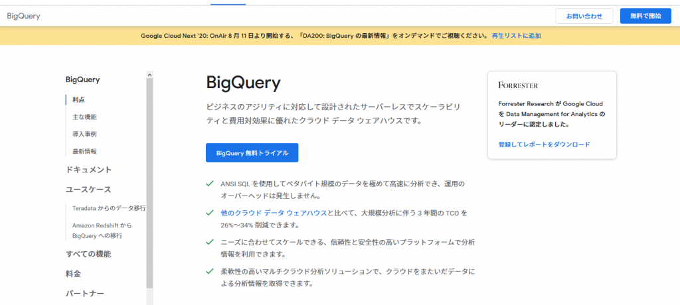The width and height of the screenshot is (680, 305).
Task: Open the 登録してレポートをダウンロード link
Action: (x=545, y=145)
